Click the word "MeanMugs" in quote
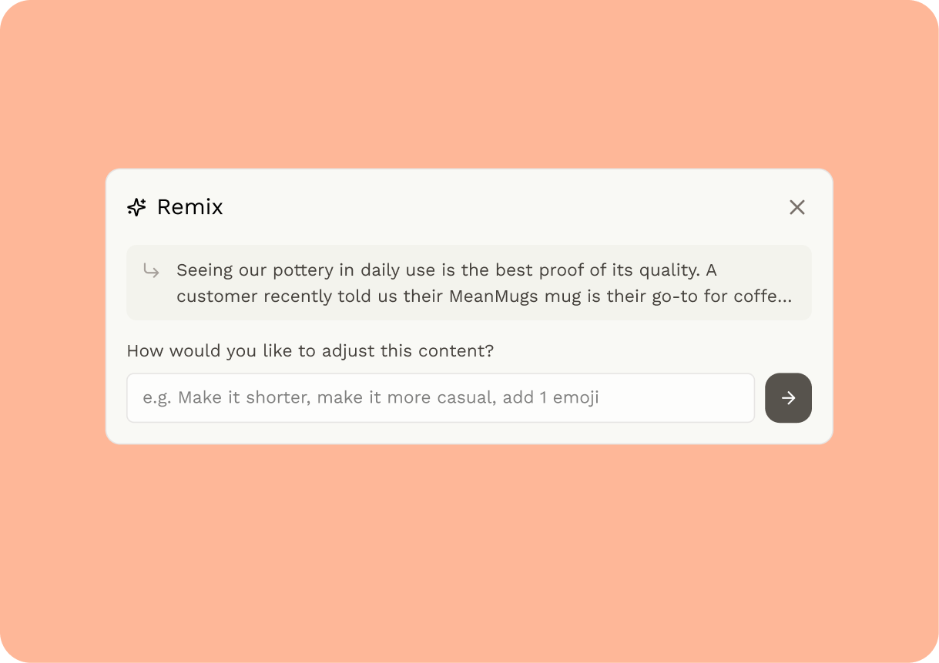 (496, 296)
